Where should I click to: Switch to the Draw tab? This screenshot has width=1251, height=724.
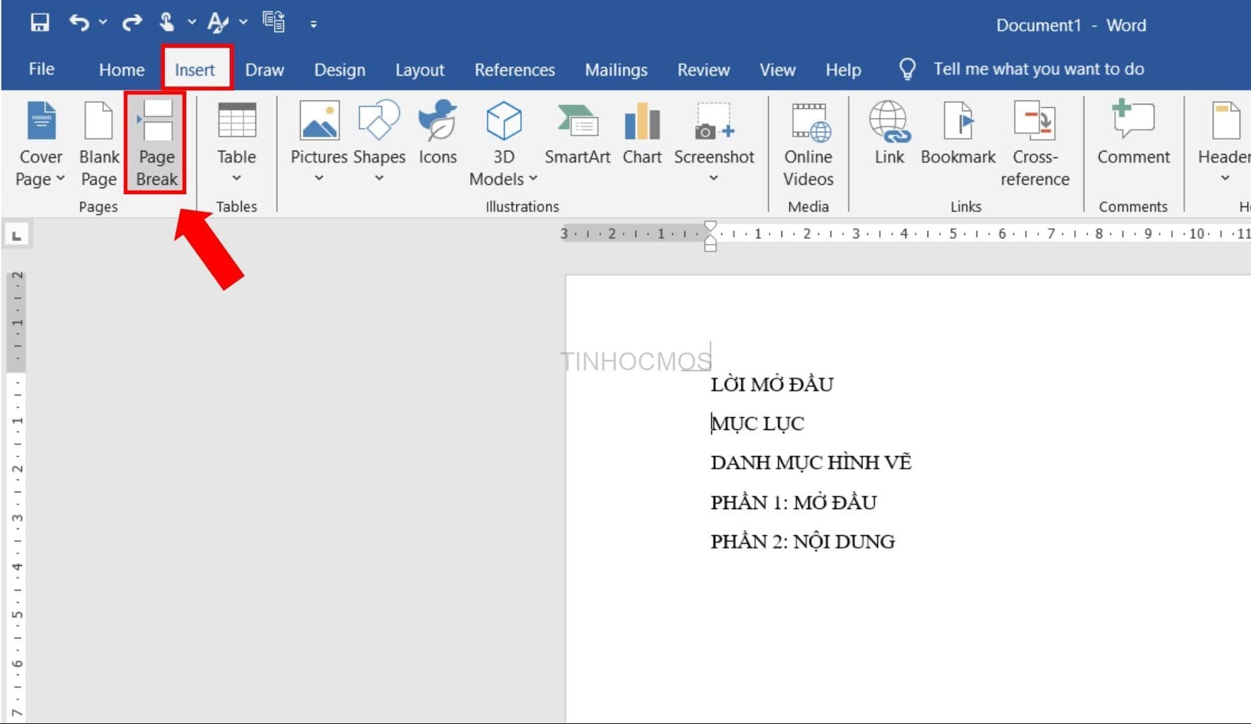click(265, 70)
